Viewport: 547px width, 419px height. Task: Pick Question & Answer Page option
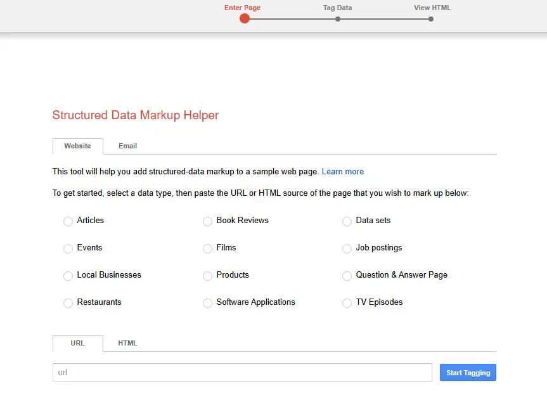tap(347, 276)
